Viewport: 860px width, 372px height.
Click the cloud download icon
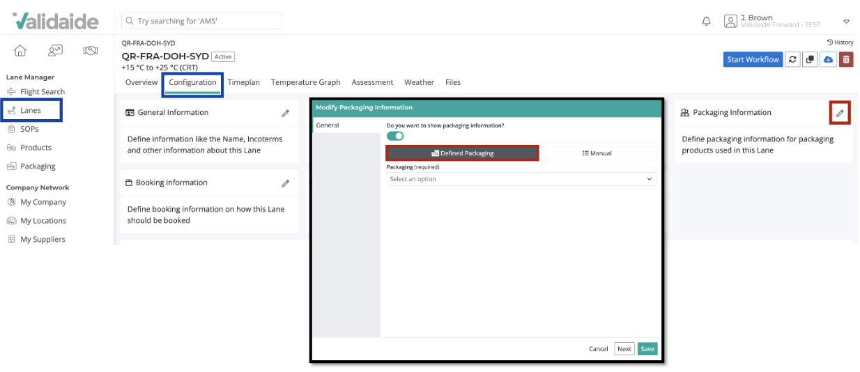tap(828, 60)
